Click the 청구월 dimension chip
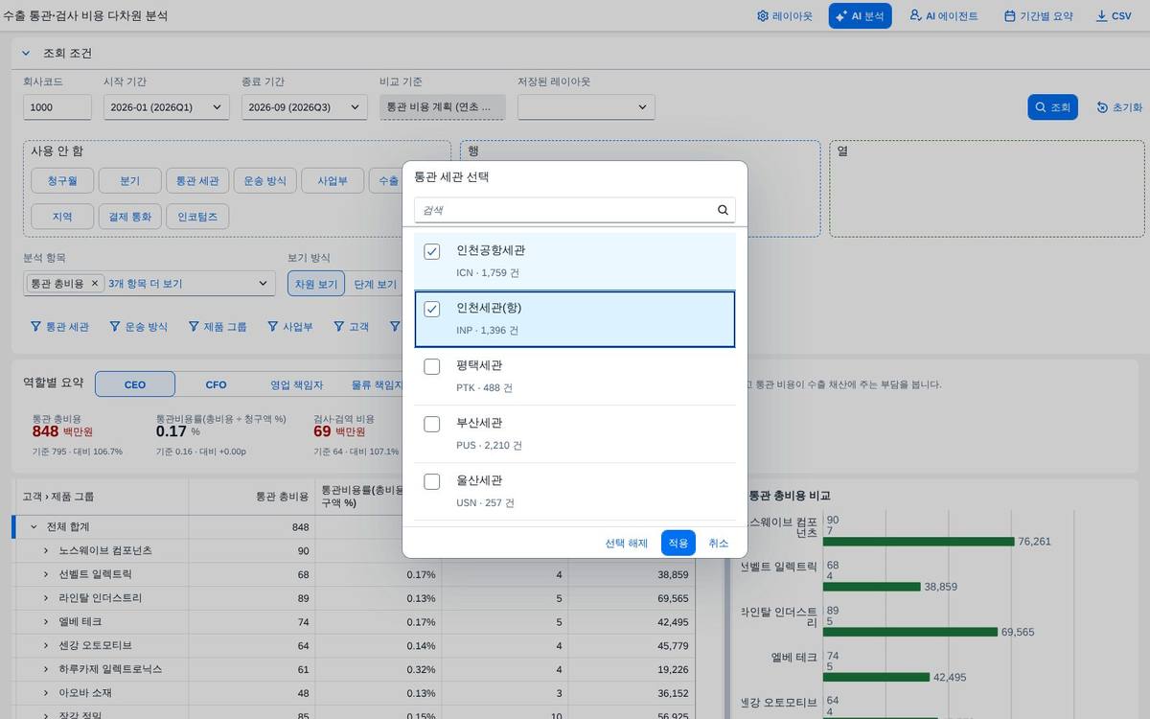 pyautogui.click(x=62, y=180)
